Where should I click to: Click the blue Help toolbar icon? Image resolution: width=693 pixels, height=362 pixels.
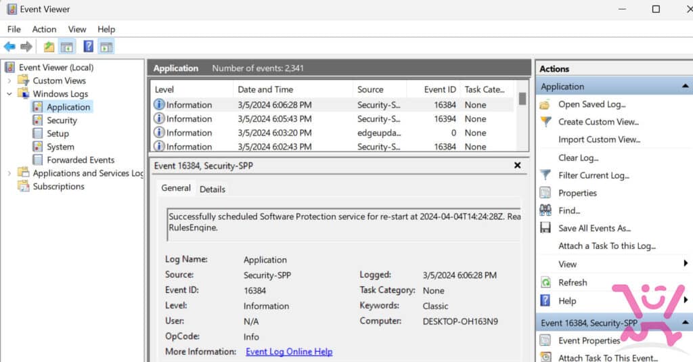click(89, 47)
